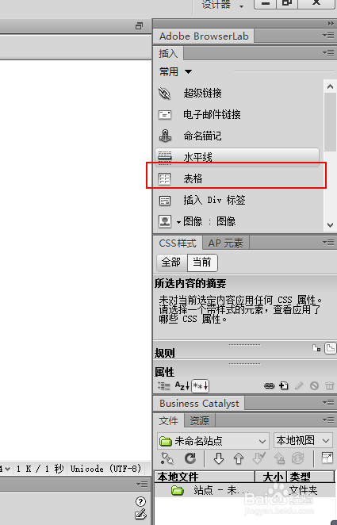Screen dimensions: 337x525
Task: Toggle the 当前 CSS view mode
Action: pyautogui.click(x=202, y=262)
